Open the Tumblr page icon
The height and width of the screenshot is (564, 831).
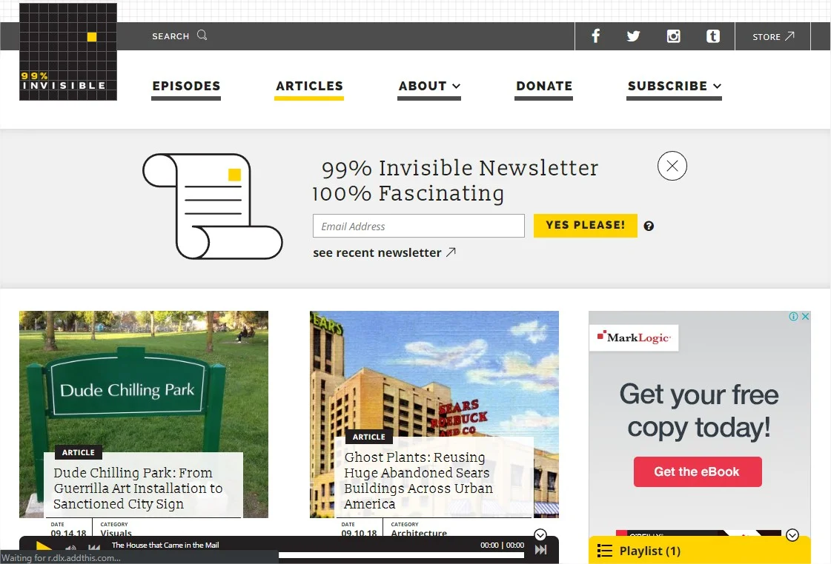point(713,36)
